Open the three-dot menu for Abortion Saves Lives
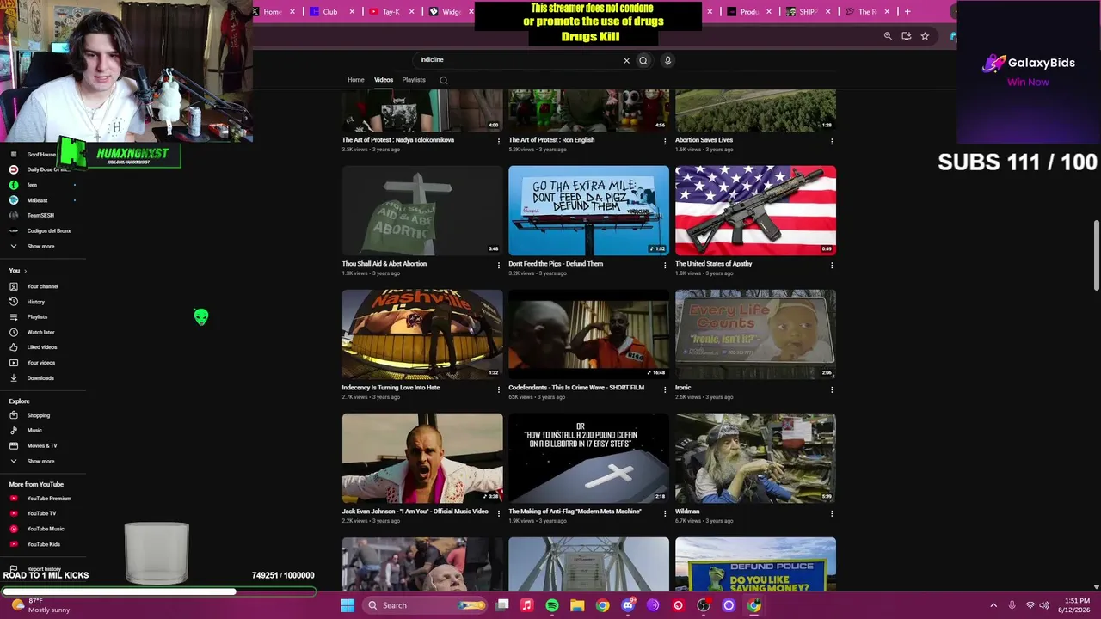 click(x=832, y=141)
